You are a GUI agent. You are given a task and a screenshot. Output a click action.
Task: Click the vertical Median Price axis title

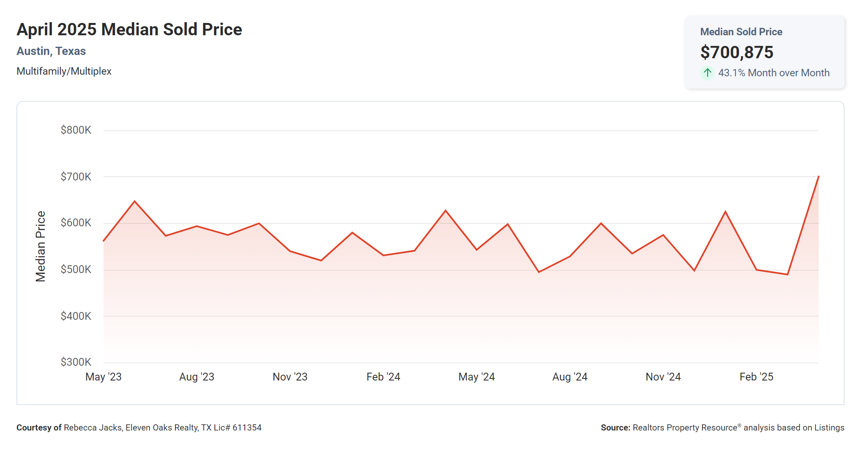[40, 246]
